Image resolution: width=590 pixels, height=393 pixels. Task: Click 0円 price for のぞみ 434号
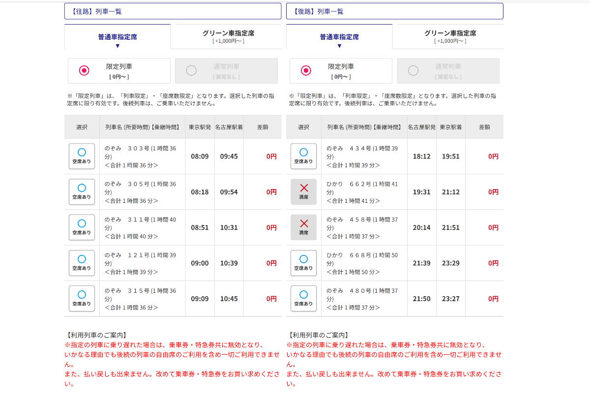[493, 156]
